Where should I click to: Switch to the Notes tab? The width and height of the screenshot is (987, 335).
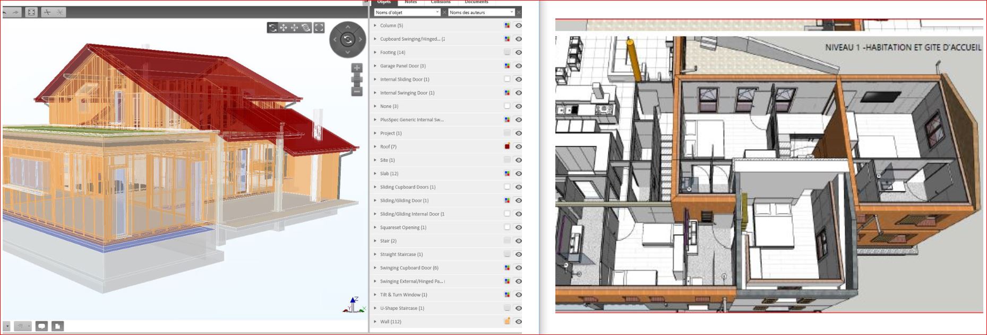coord(410,2)
